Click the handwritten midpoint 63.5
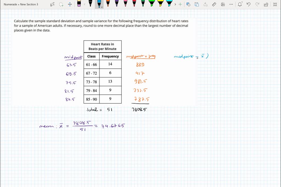The height and width of the screenshot is (187, 281). click(x=71, y=65)
